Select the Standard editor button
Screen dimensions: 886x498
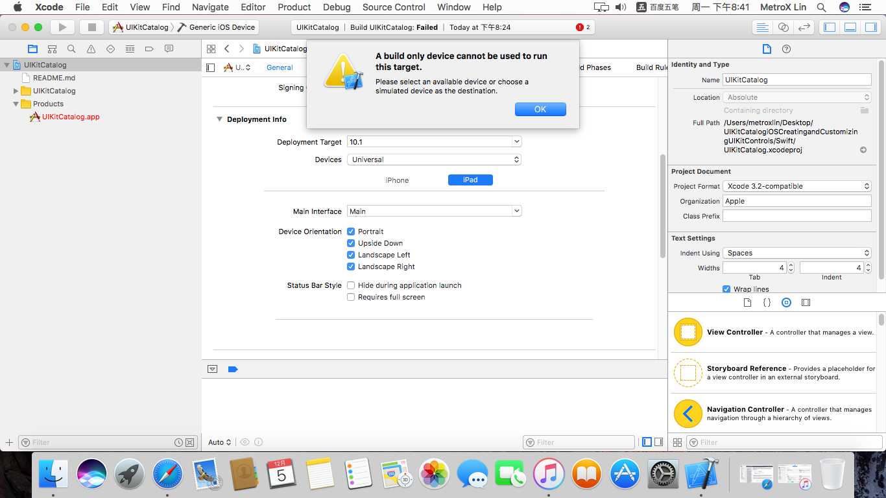point(763,27)
